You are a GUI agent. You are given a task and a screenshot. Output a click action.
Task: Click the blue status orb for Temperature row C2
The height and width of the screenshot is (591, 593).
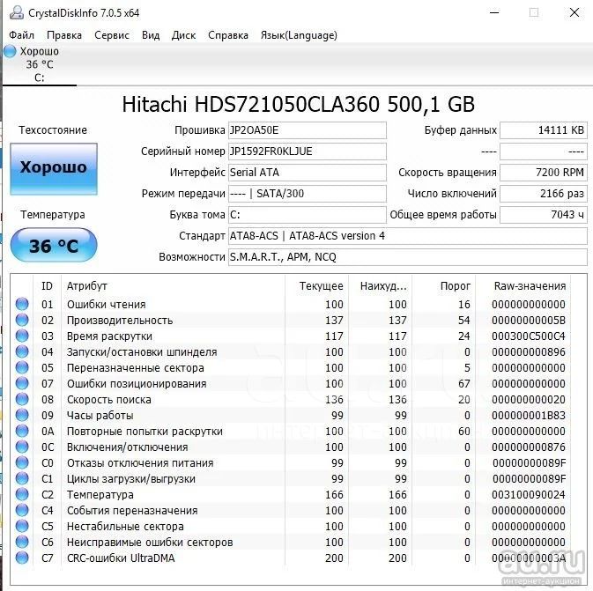(x=22, y=495)
